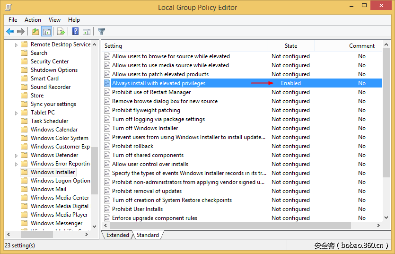This screenshot has width=395, height=254.
Task: Toggle the Show/Hide Action Pane icon
Action: coord(87,32)
